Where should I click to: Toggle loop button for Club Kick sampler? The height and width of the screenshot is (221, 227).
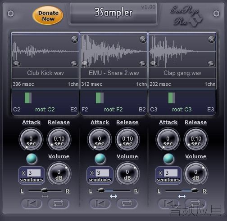click(59, 203)
